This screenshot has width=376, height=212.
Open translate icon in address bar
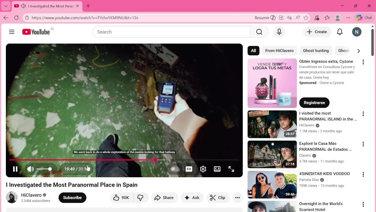coord(289,18)
